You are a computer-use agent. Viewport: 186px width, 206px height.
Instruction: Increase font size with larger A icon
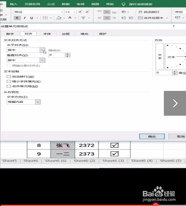pos(80,12)
